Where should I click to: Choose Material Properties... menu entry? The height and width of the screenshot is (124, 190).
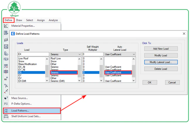[x=23, y=26]
